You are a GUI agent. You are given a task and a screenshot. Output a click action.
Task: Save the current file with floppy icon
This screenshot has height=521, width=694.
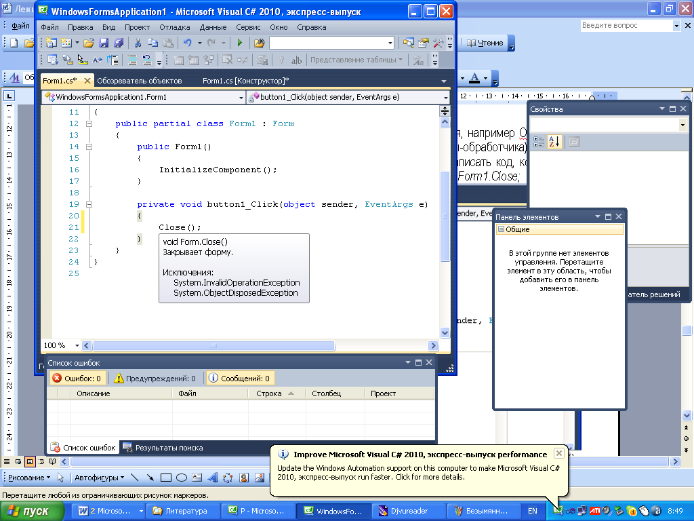[x=104, y=43]
